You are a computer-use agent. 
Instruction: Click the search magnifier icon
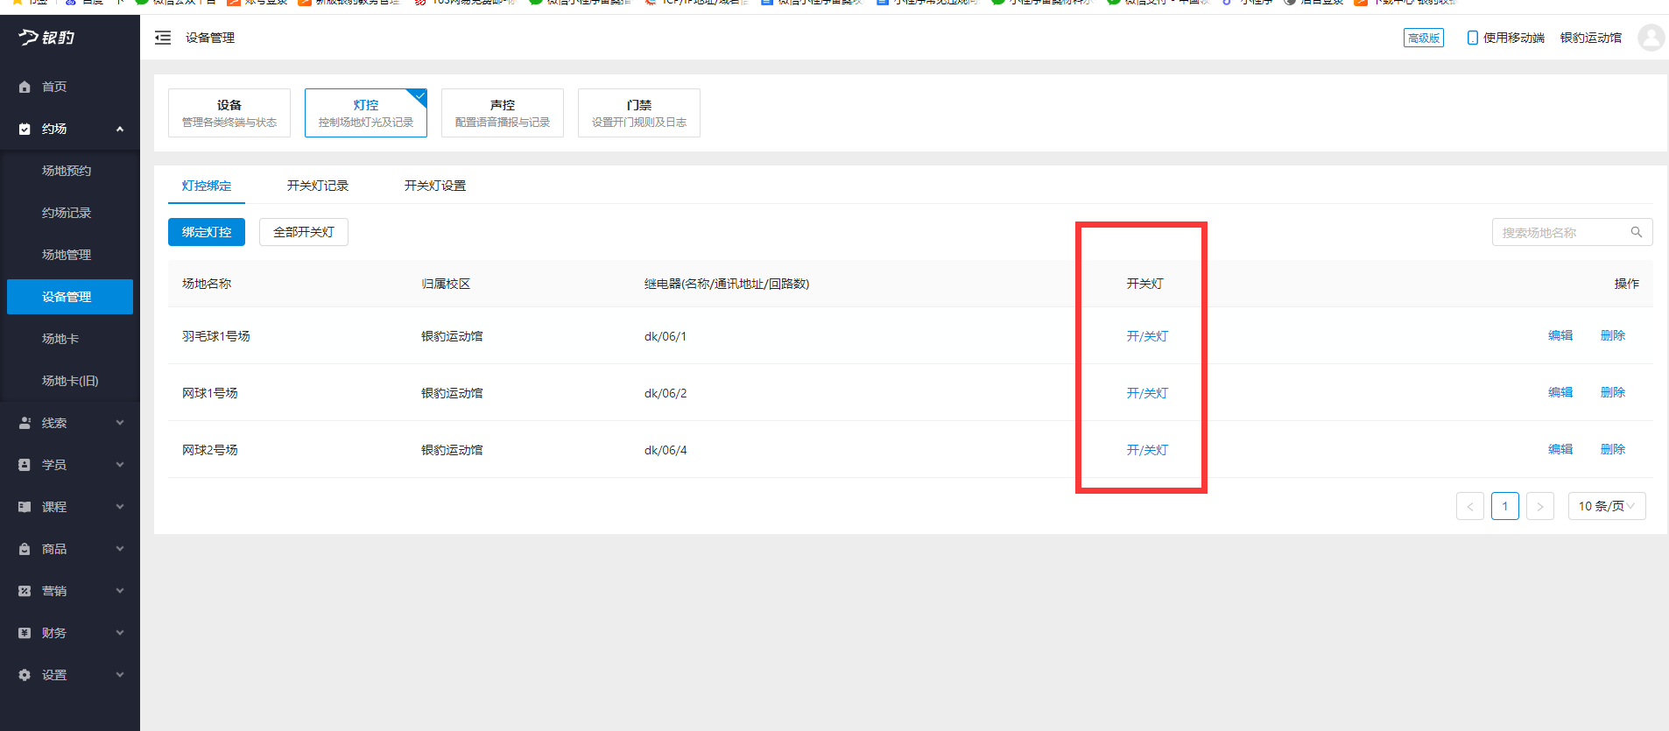click(x=1636, y=232)
